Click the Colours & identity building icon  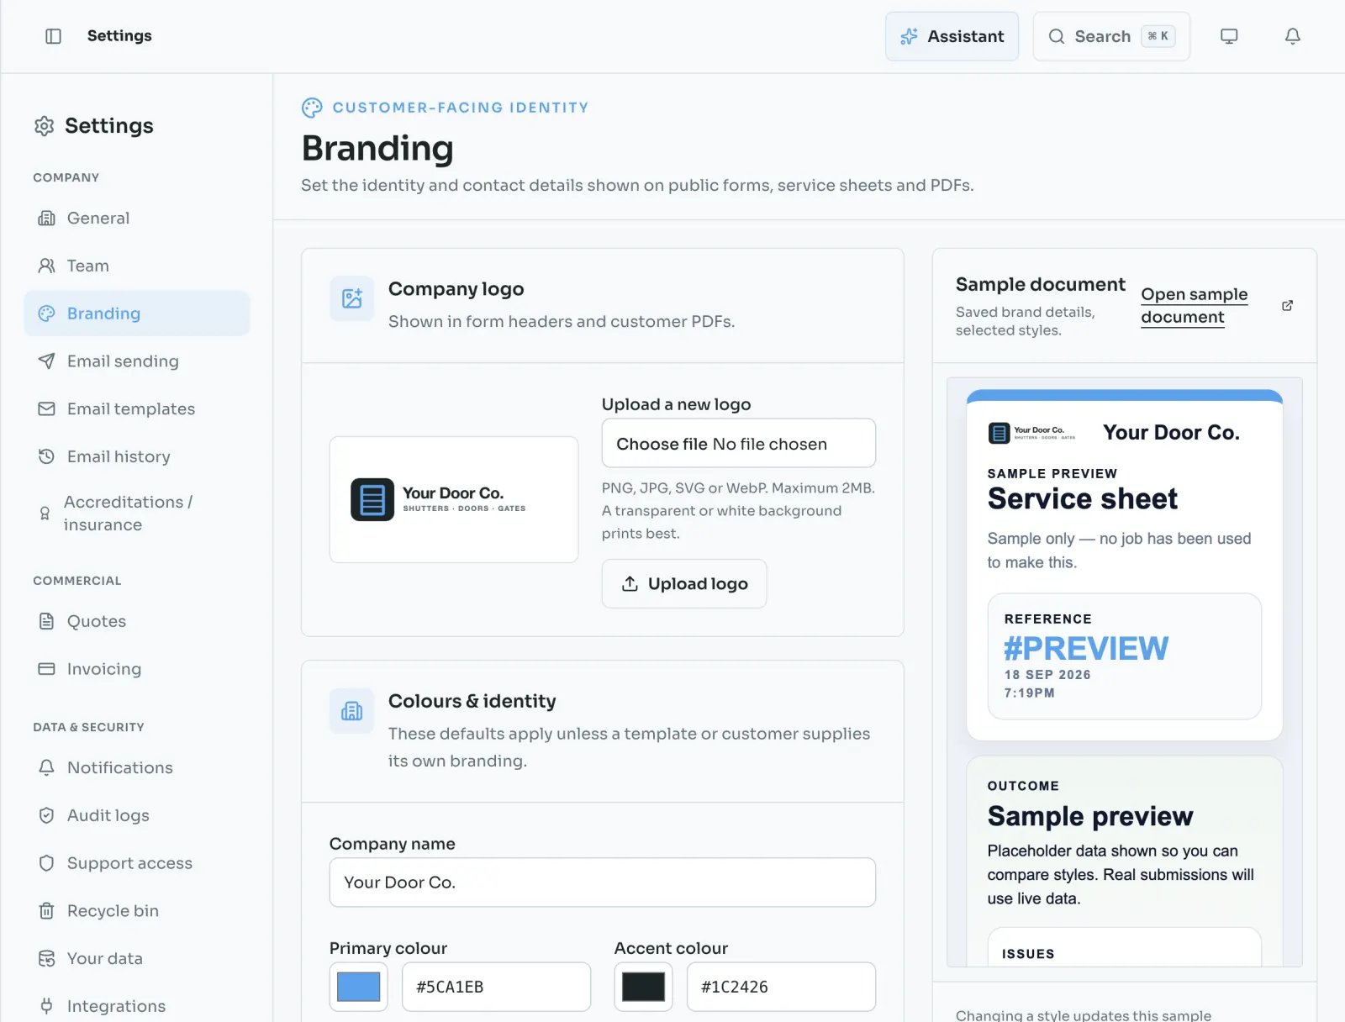click(x=351, y=711)
